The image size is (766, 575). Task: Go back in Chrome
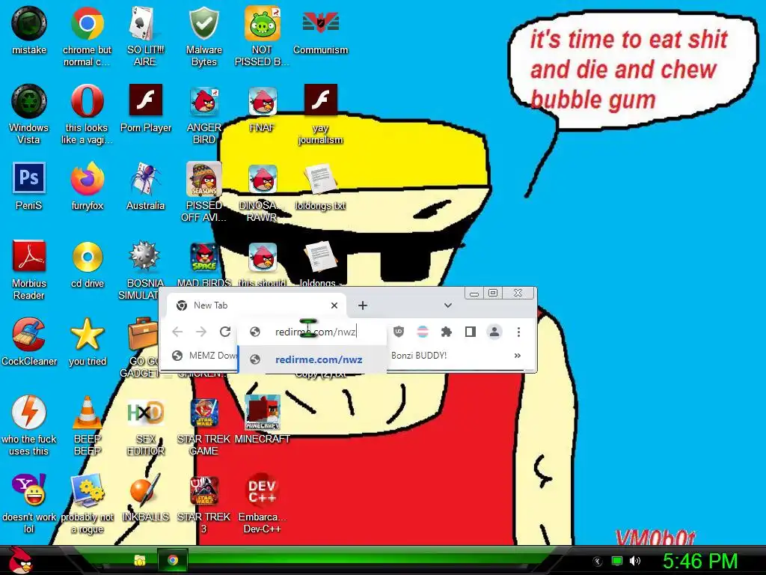pyautogui.click(x=177, y=332)
